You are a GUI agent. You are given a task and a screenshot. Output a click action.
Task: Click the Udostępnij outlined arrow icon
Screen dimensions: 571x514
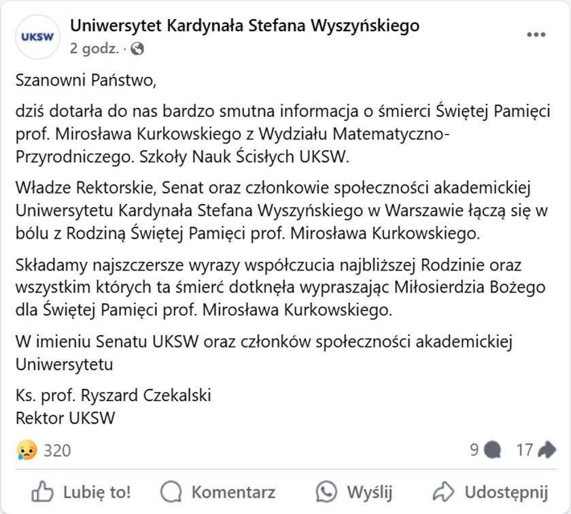[443, 492]
